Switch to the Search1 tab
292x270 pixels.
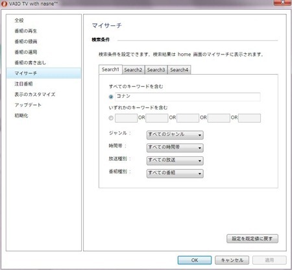(110, 69)
